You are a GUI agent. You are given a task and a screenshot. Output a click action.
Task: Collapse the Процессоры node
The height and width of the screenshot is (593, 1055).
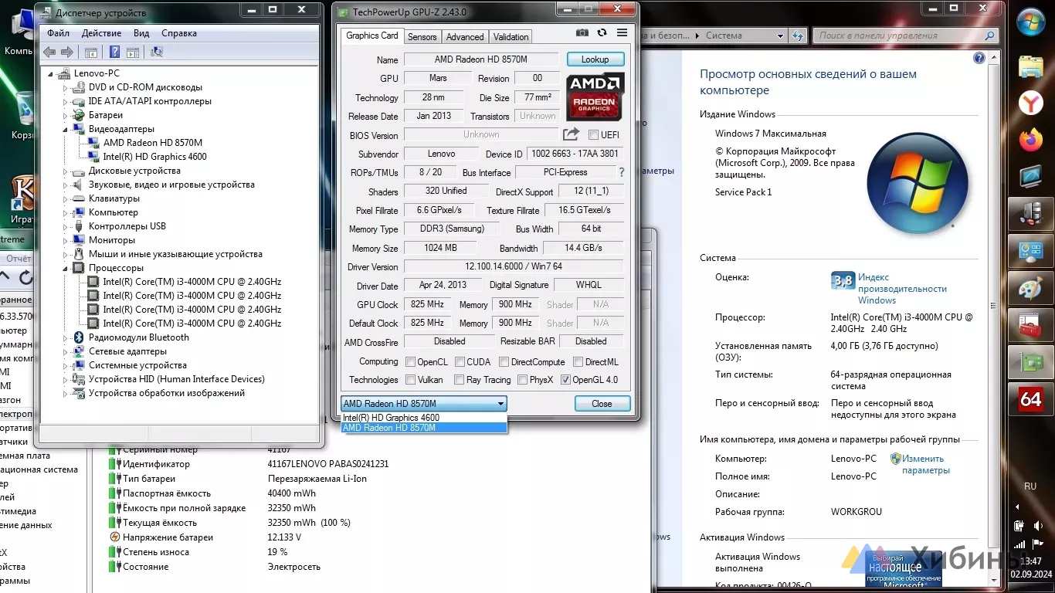[66, 268]
